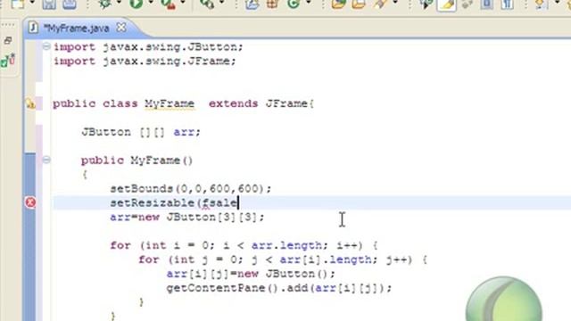Click the constructor signature 'public MyFrame()'
This screenshot has width=571, height=321.
click(x=137, y=160)
